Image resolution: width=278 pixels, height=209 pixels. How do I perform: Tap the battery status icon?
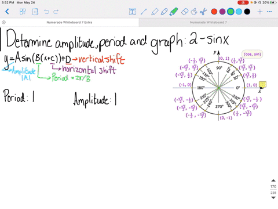pos(273,2)
